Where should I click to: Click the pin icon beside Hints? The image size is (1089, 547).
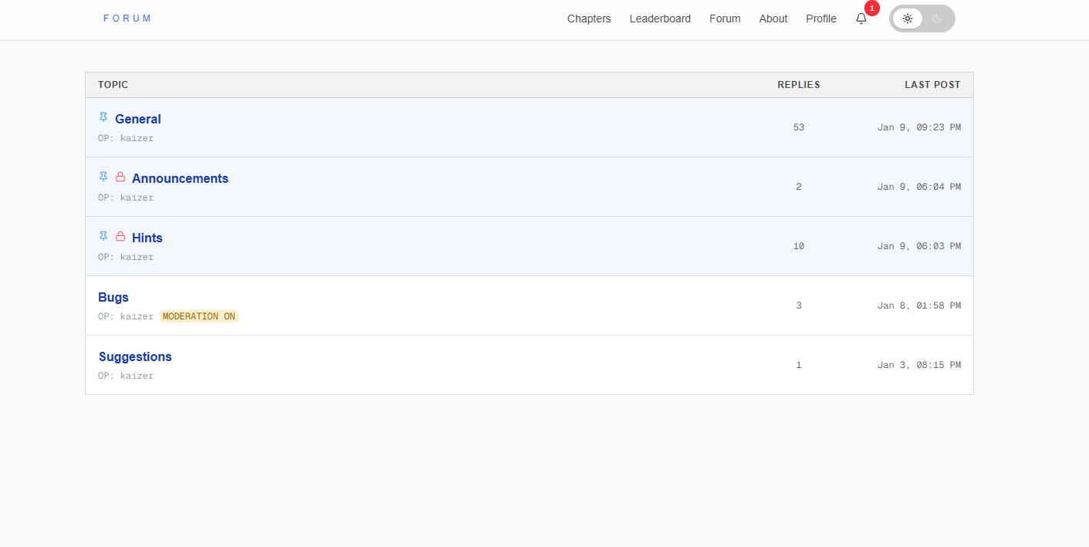tap(103, 236)
